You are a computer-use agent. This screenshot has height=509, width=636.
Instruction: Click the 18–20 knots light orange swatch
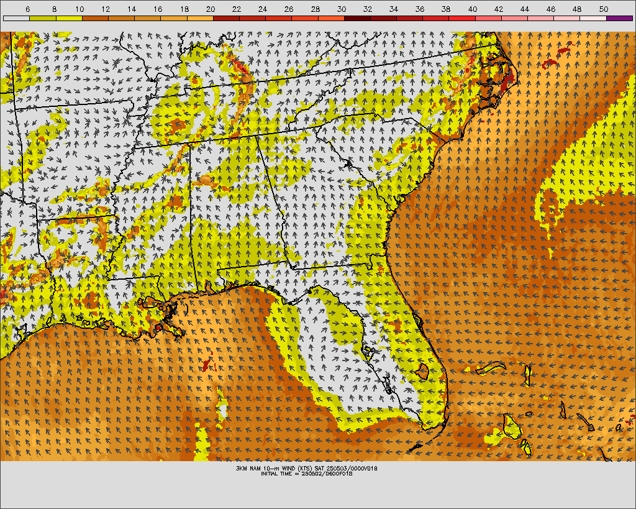(x=200, y=18)
